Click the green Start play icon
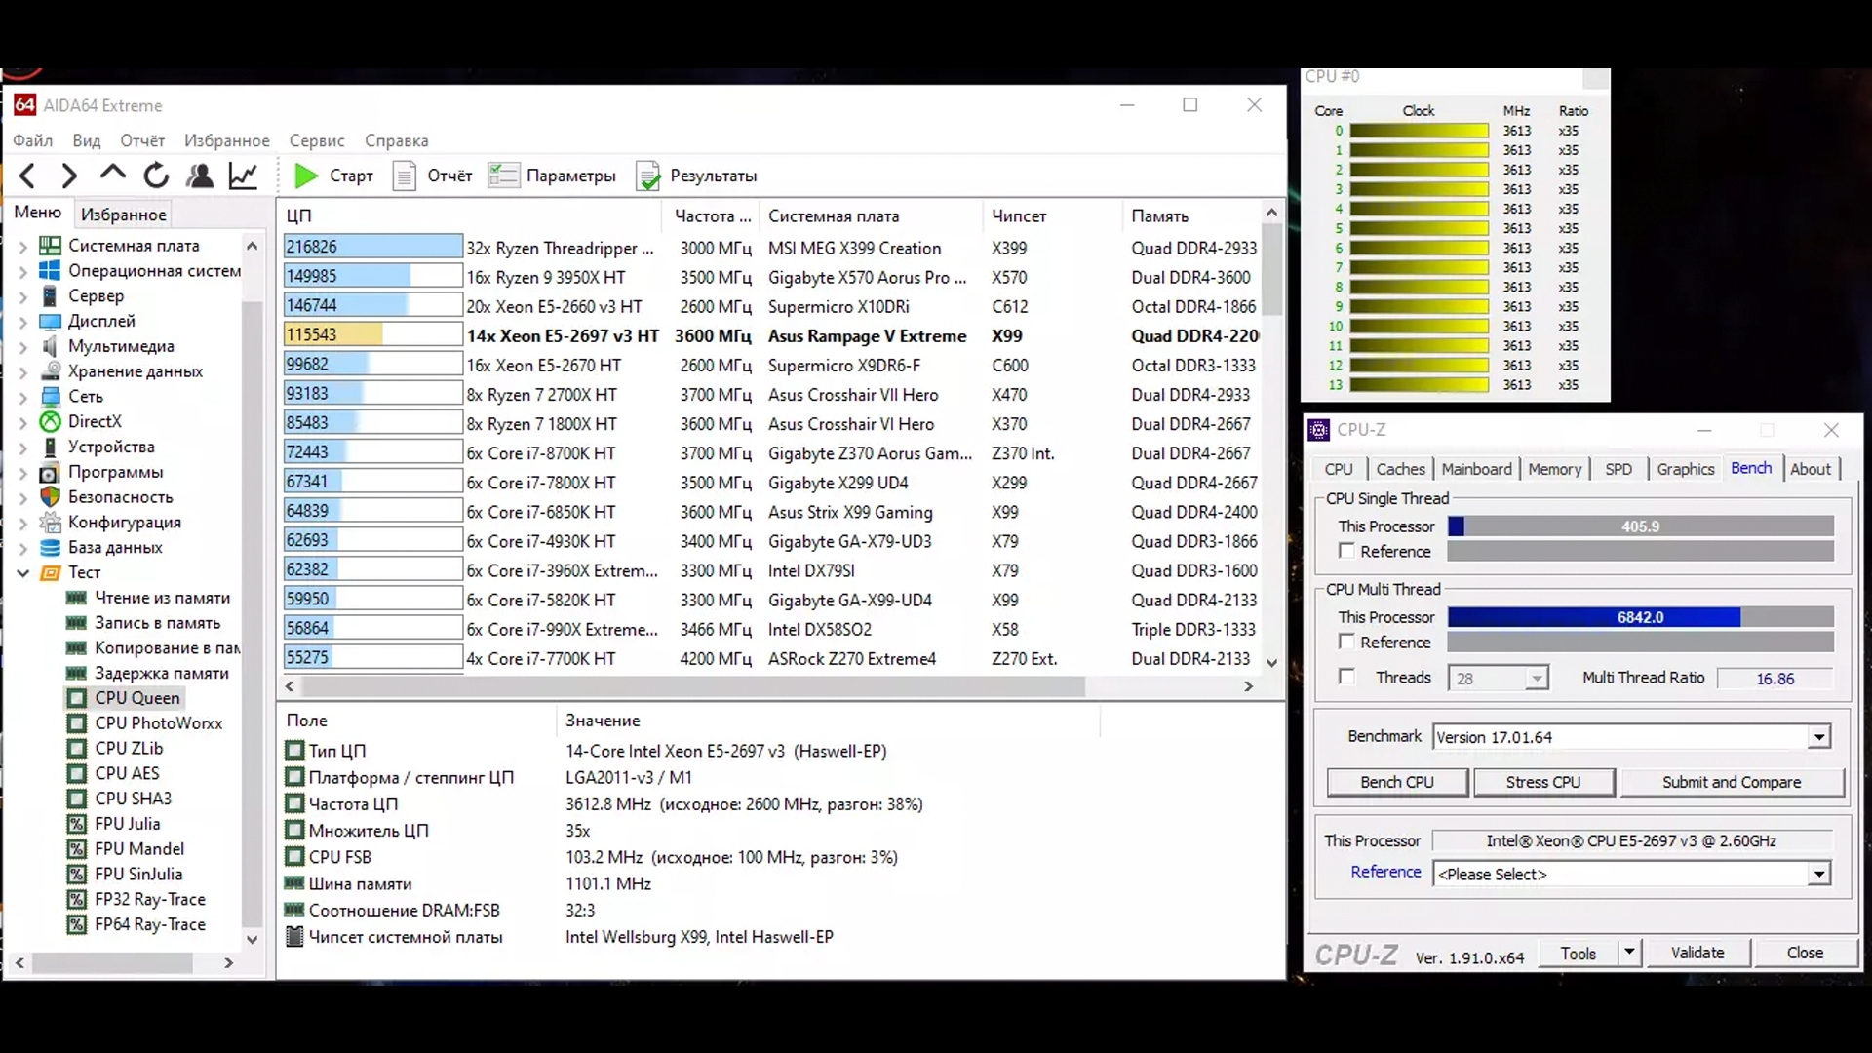The image size is (1872, 1053). (x=306, y=175)
